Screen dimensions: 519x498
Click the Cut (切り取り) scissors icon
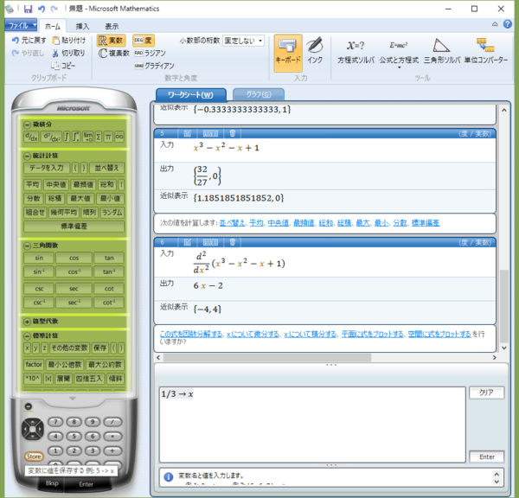click(55, 53)
